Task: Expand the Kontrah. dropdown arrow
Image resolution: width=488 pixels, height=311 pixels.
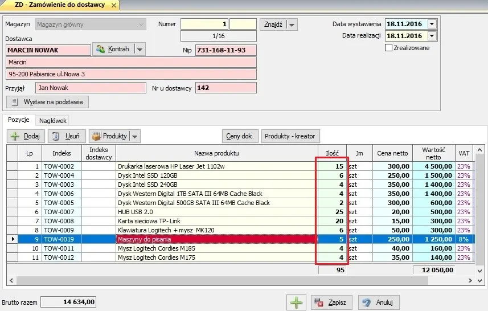Action: click(x=140, y=49)
